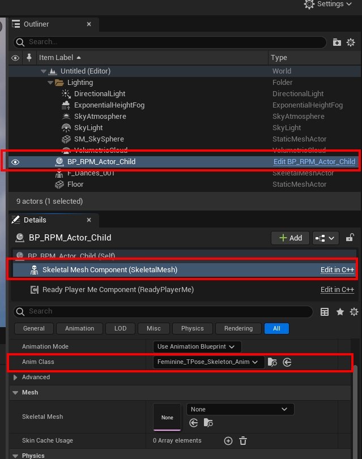Screen dimensions: 362x459
Task: Open Details view options gear
Action: (x=354, y=312)
